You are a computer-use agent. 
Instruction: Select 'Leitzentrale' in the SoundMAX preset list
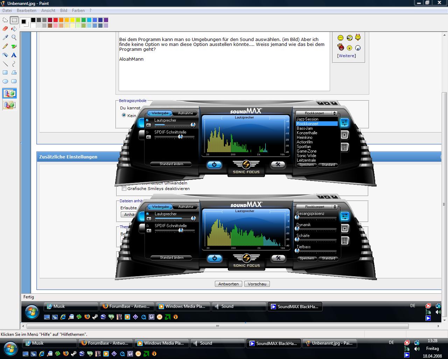point(317,160)
